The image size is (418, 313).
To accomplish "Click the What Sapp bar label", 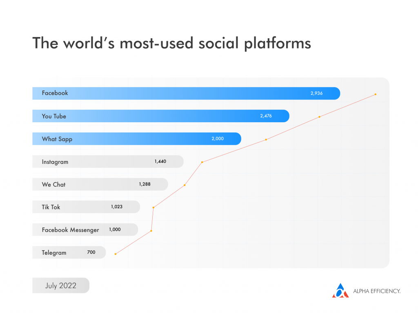I will pos(57,139).
